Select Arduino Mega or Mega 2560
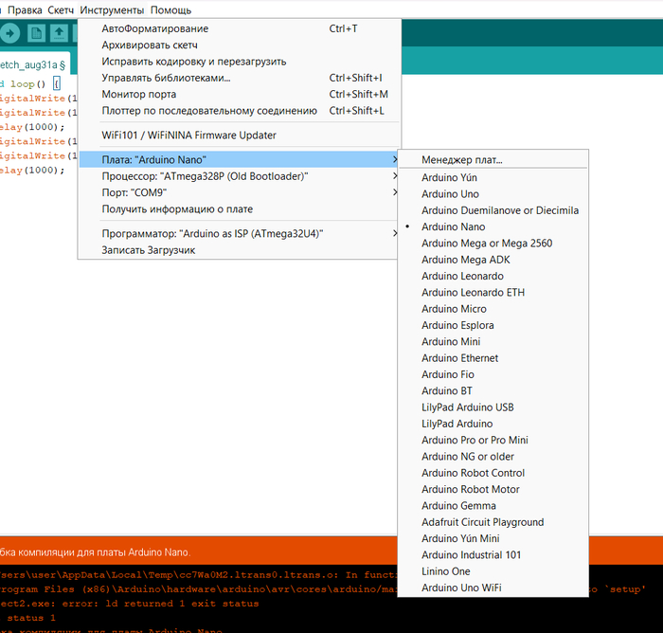This screenshot has width=663, height=633. (493, 244)
